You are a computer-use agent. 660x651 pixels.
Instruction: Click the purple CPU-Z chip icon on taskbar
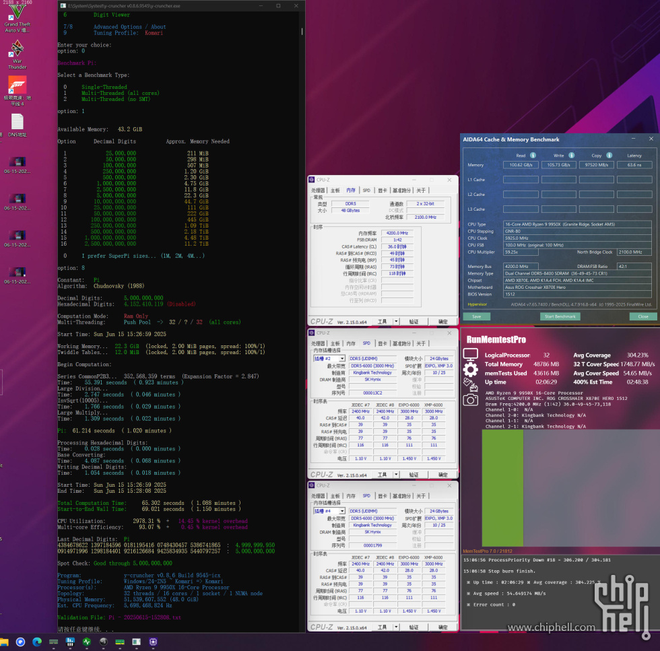coord(154,642)
